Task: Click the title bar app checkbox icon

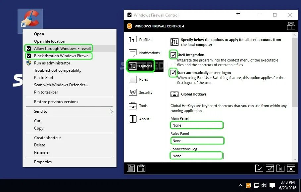Action: pyautogui.click(x=129, y=15)
